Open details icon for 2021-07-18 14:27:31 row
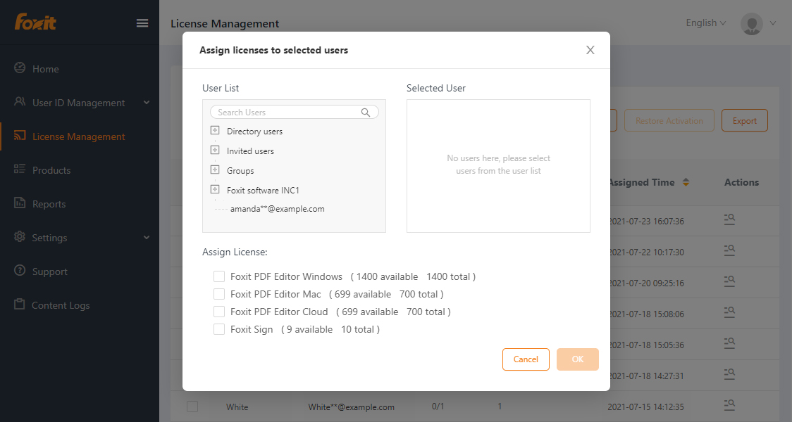The height and width of the screenshot is (422, 792). pos(729,375)
